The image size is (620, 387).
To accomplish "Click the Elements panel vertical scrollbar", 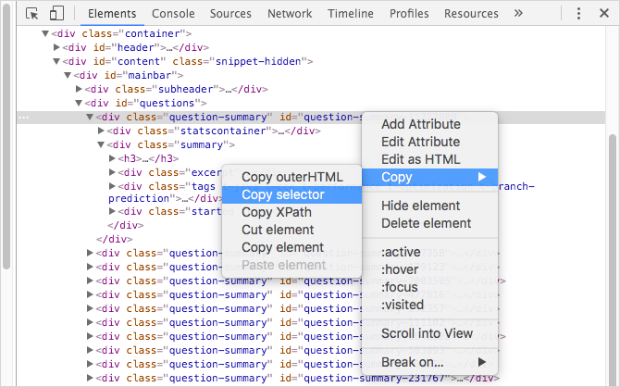I will pos(613,260).
